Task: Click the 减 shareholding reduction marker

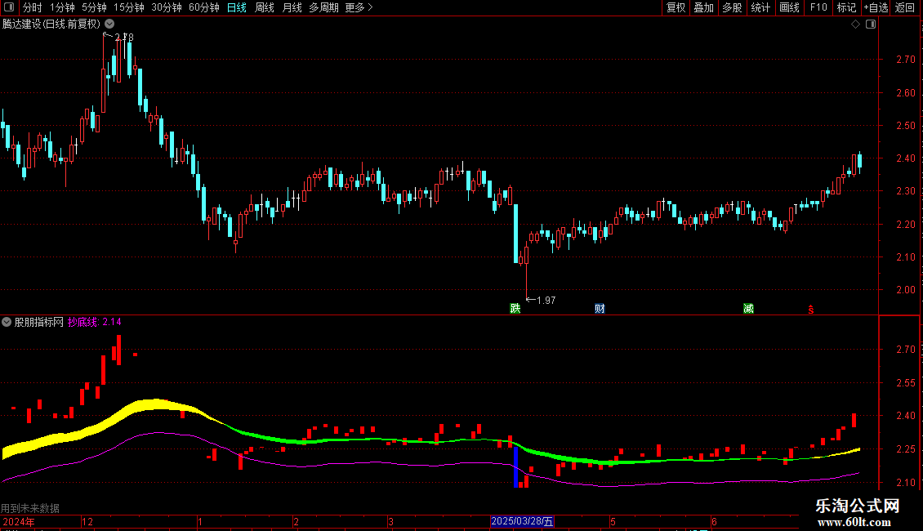Action: tap(748, 309)
